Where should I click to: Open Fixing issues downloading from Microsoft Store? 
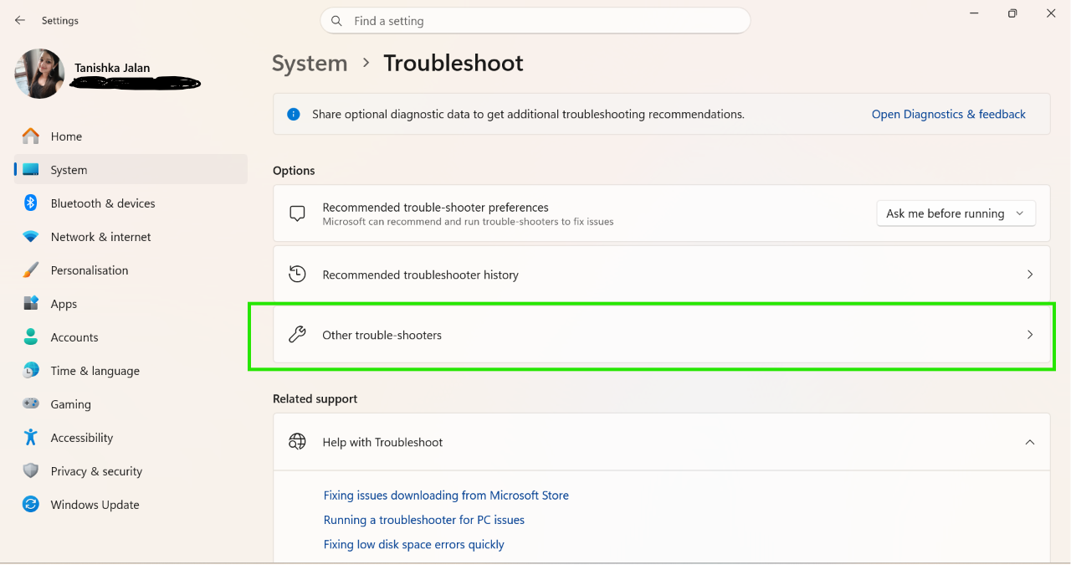(446, 496)
